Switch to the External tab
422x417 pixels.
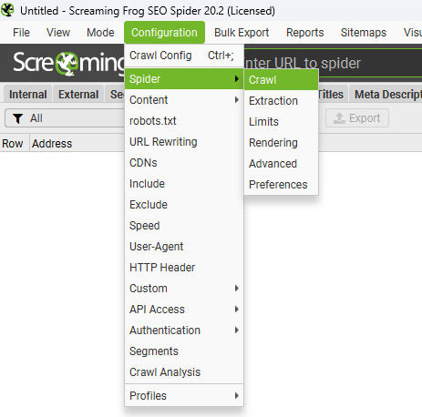click(x=78, y=95)
